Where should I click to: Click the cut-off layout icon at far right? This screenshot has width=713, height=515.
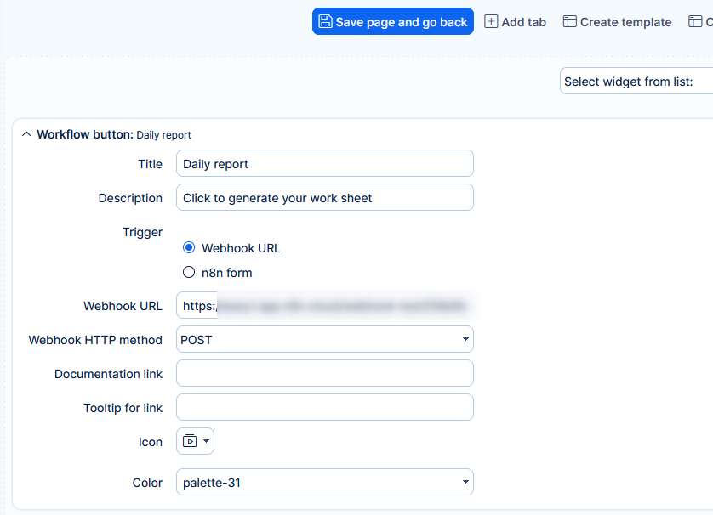pos(695,22)
